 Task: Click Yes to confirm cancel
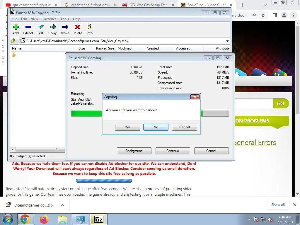click(x=128, y=127)
